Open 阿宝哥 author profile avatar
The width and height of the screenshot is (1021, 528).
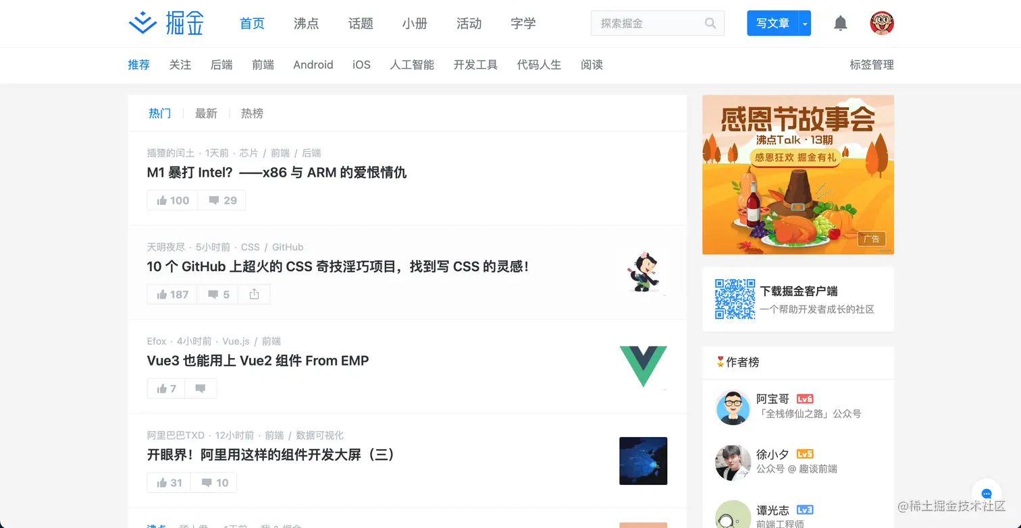pyautogui.click(x=733, y=407)
